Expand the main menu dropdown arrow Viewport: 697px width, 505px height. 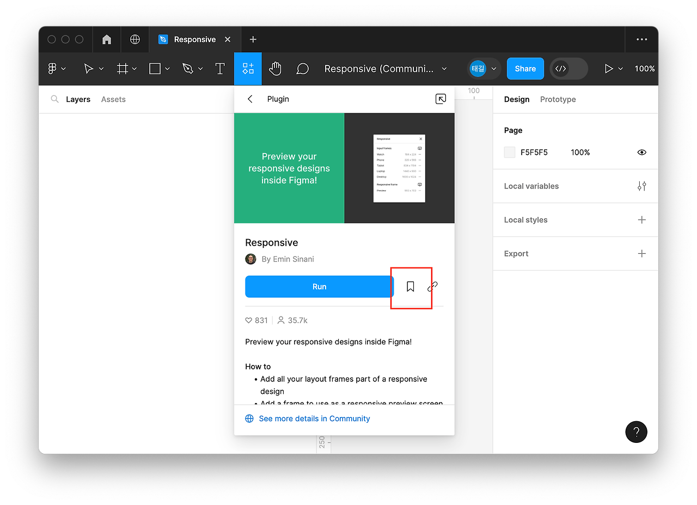click(64, 69)
